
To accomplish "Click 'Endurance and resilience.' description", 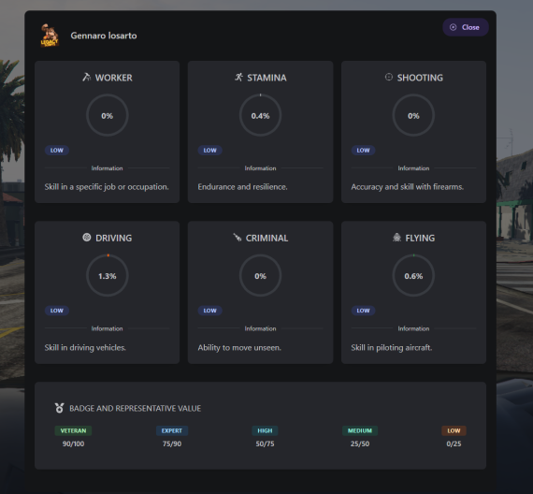I will (x=243, y=187).
